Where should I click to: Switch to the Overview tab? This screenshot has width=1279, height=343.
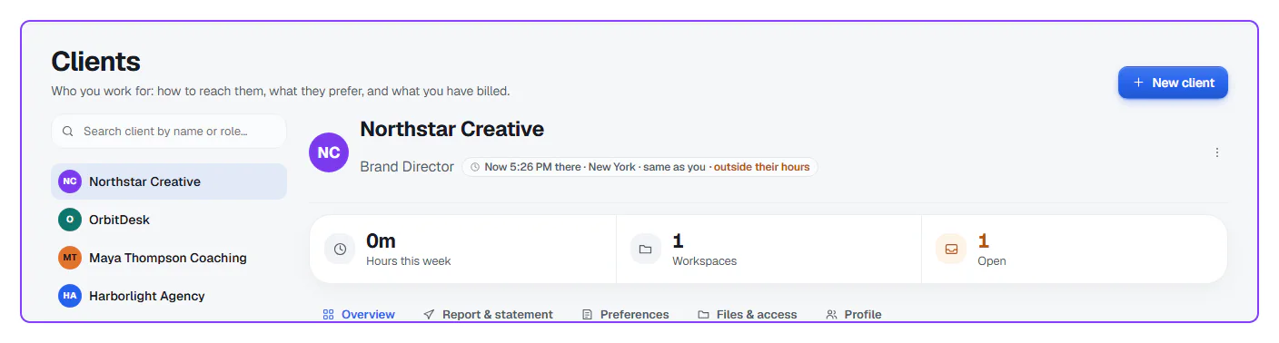click(x=359, y=314)
